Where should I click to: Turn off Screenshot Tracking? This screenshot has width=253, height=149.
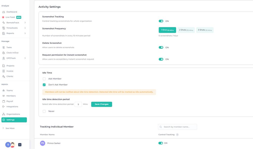pyautogui.click(x=161, y=21)
